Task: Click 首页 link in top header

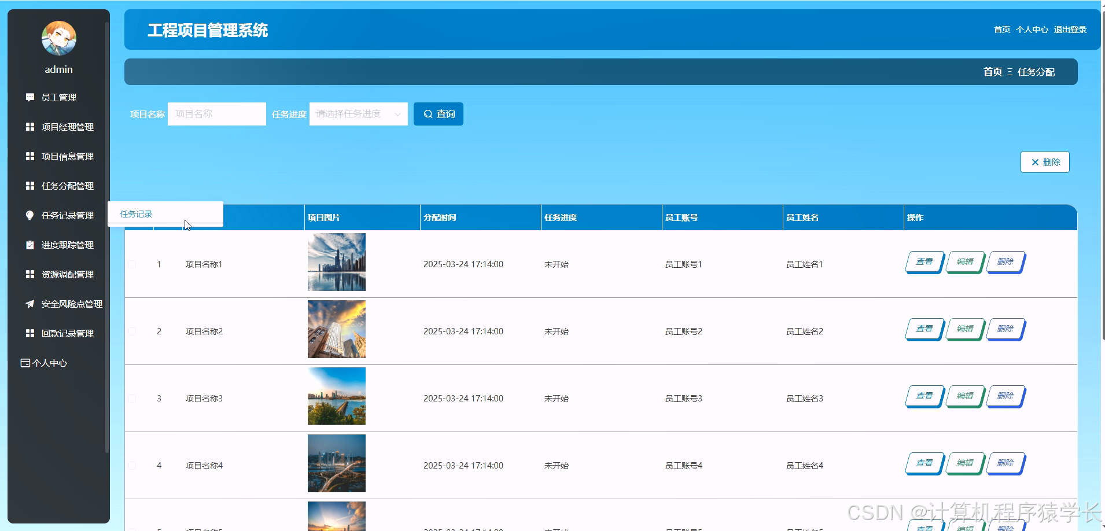Action: [x=1002, y=30]
